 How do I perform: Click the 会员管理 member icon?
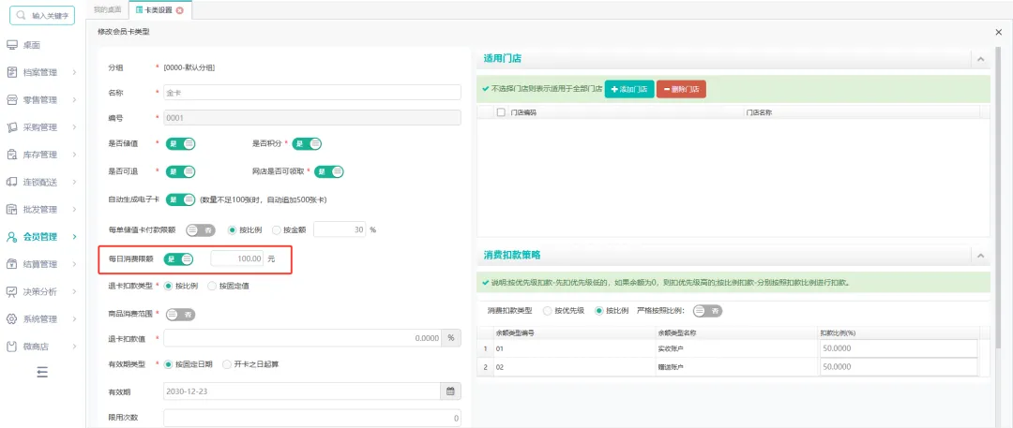coord(11,237)
